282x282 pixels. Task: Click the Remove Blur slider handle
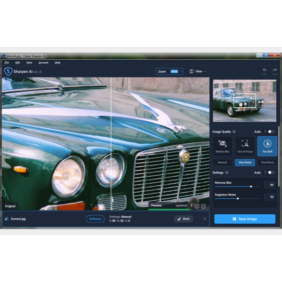pyautogui.click(x=251, y=187)
